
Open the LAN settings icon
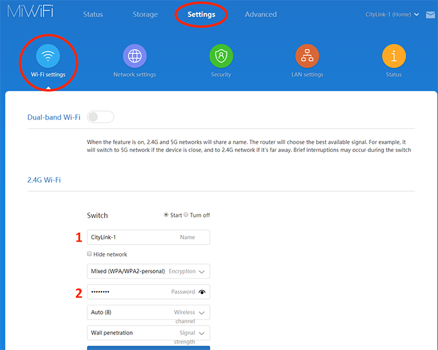pos(307,56)
